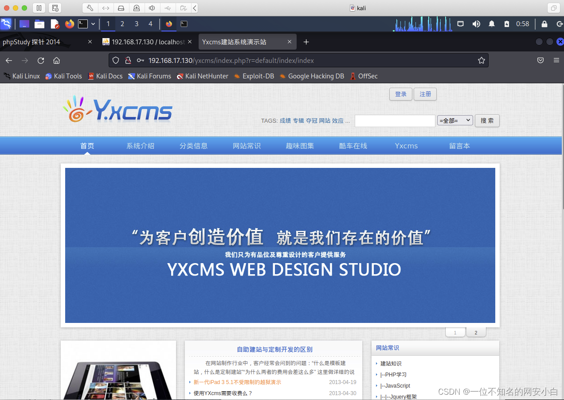This screenshot has height=400, width=564.
Task: Open the Kali dragon applications menu
Action: [6, 24]
